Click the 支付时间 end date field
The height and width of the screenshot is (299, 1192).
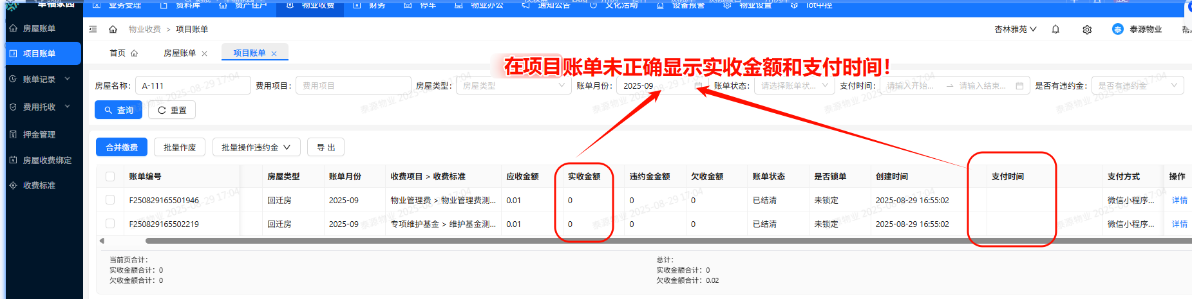tap(983, 86)
